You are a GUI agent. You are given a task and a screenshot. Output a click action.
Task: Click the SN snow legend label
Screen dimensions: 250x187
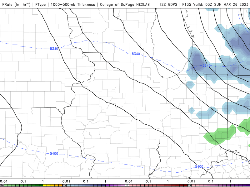coord(64,185)
